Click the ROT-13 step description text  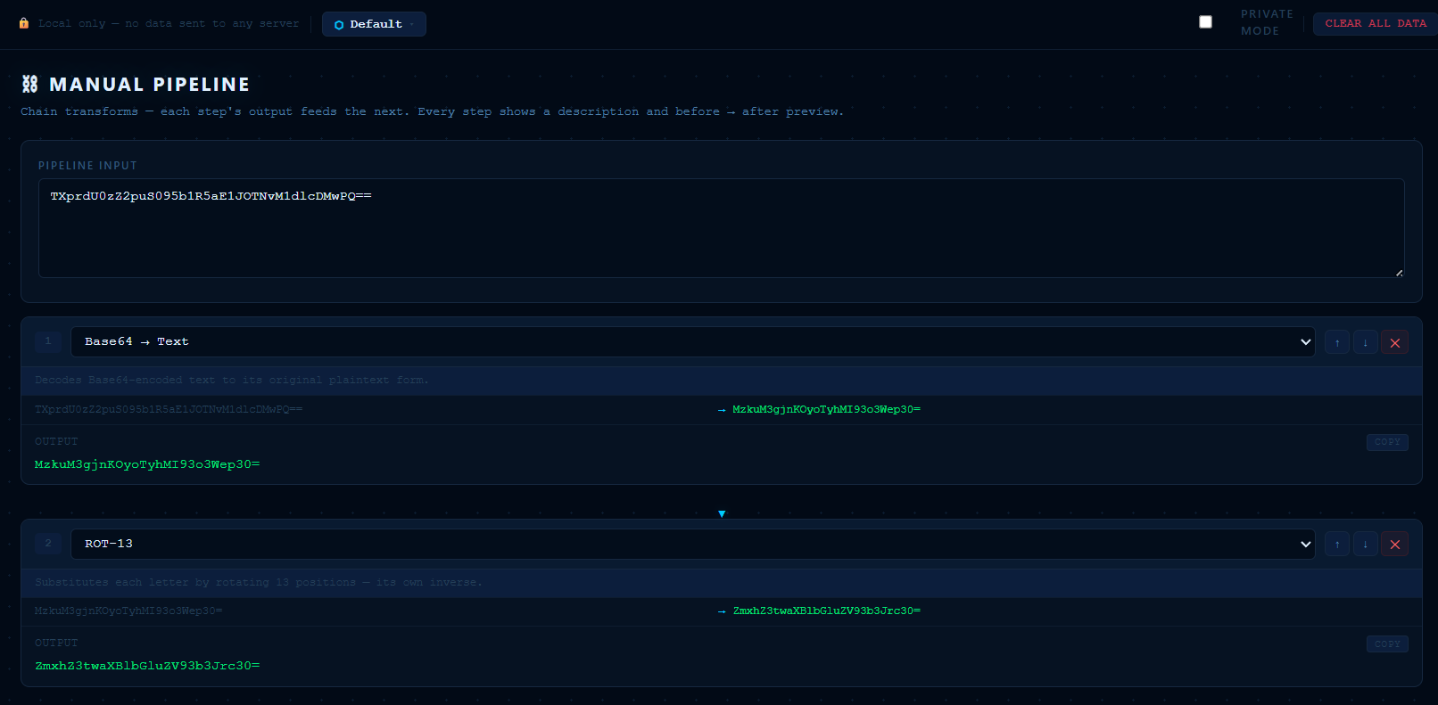[x=259, y=582]
